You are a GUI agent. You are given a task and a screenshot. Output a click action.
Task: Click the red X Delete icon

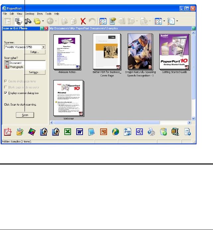tap(83, 21)
